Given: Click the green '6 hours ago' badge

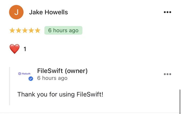Looking at the screenshot, I should pos(63,30).
